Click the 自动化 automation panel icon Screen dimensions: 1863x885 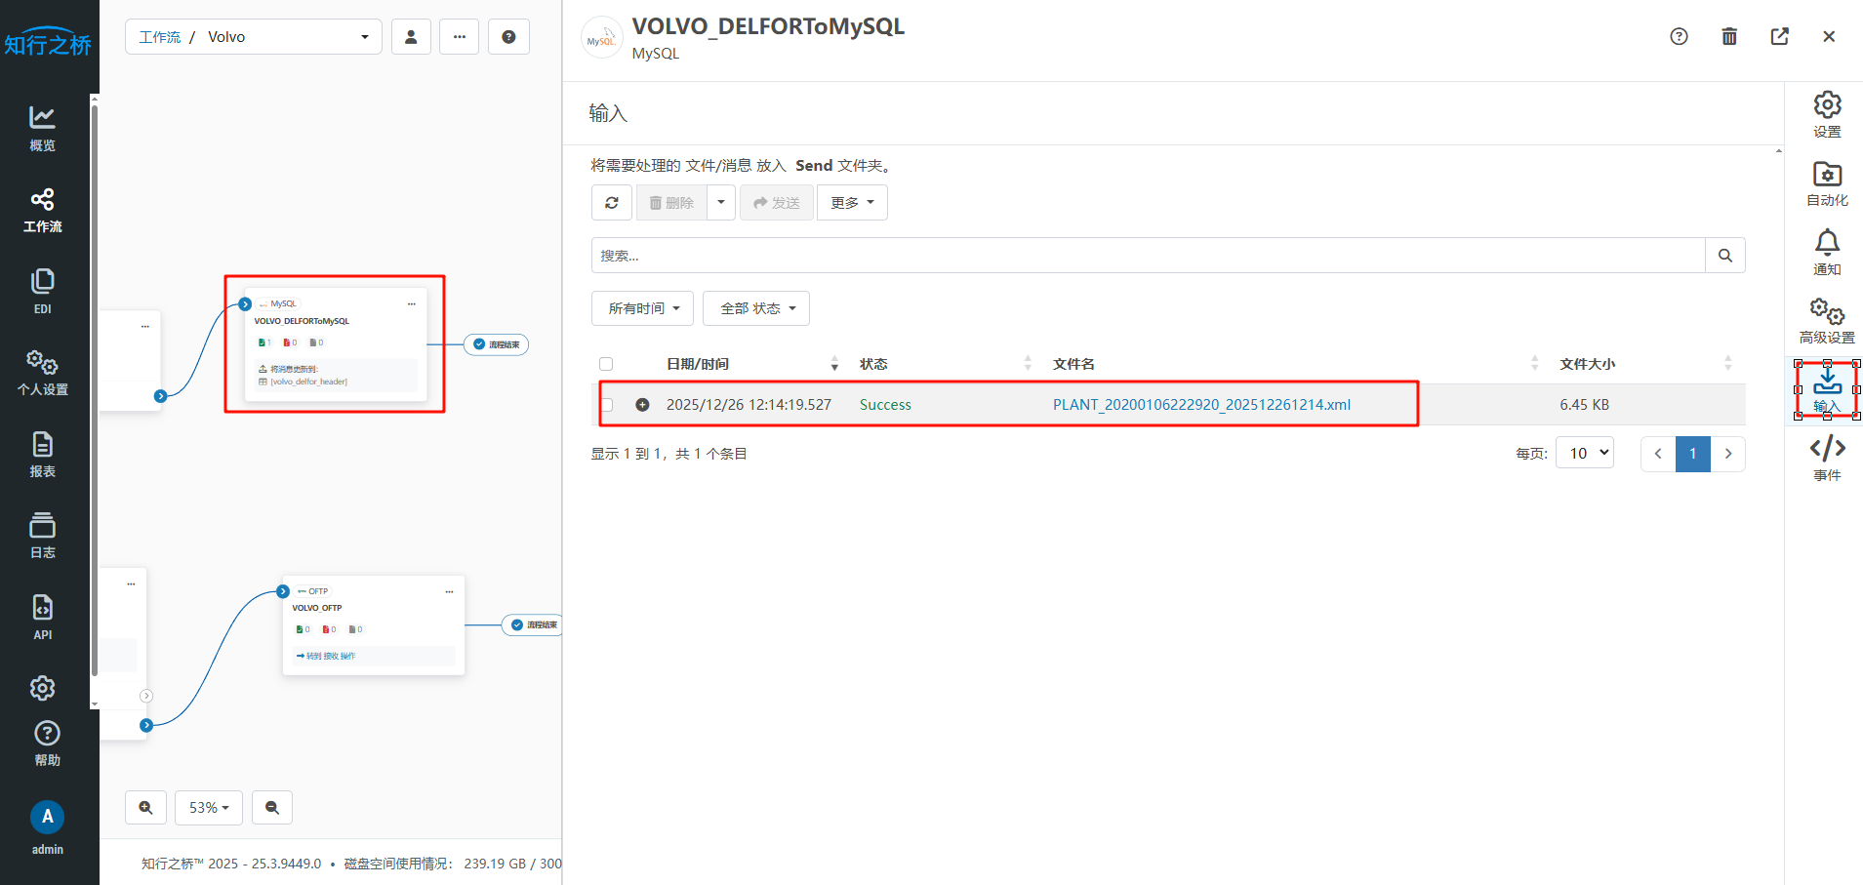(1826, 183)
